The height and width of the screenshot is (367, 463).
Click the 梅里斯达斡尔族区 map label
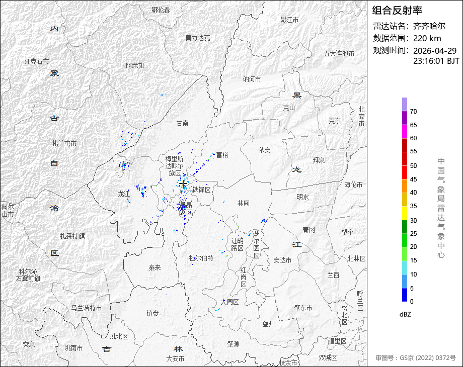point(174,166)
